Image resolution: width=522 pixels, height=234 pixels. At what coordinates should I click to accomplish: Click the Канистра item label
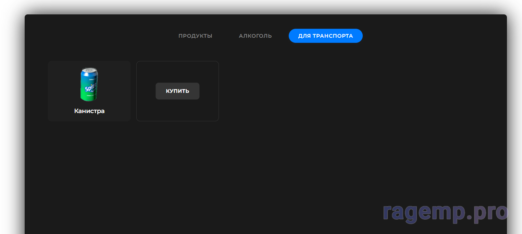point(89,111)
